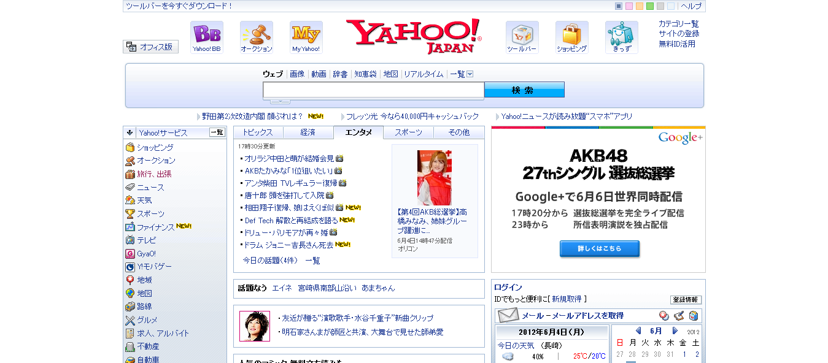This screenshot has height=363, width=828.
Task: Select the リアルタイム search type
Action: tap(424, 74)
